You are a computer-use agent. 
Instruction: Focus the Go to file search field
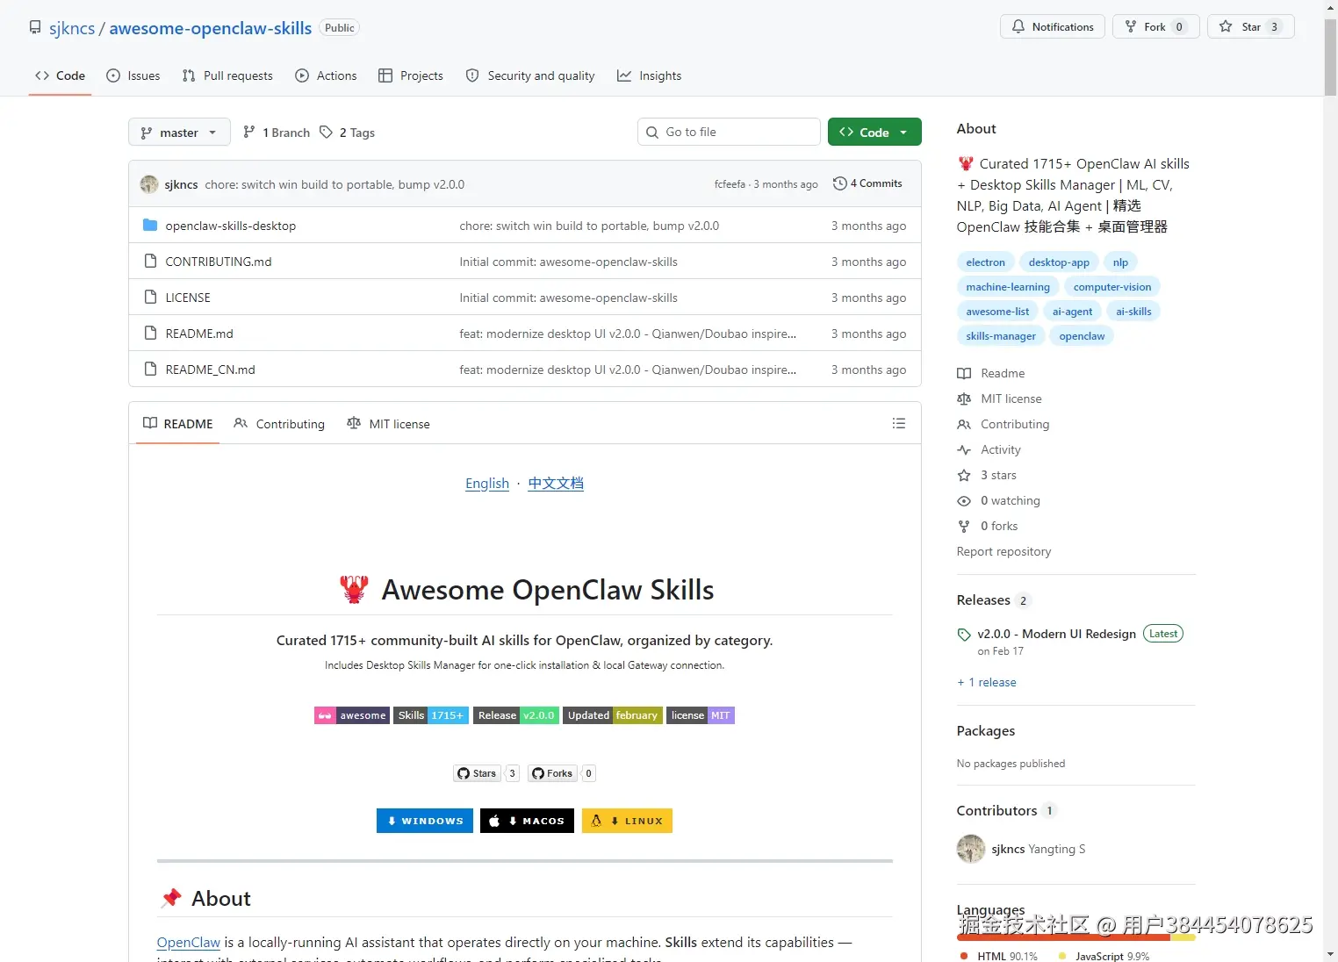[729, 132]
